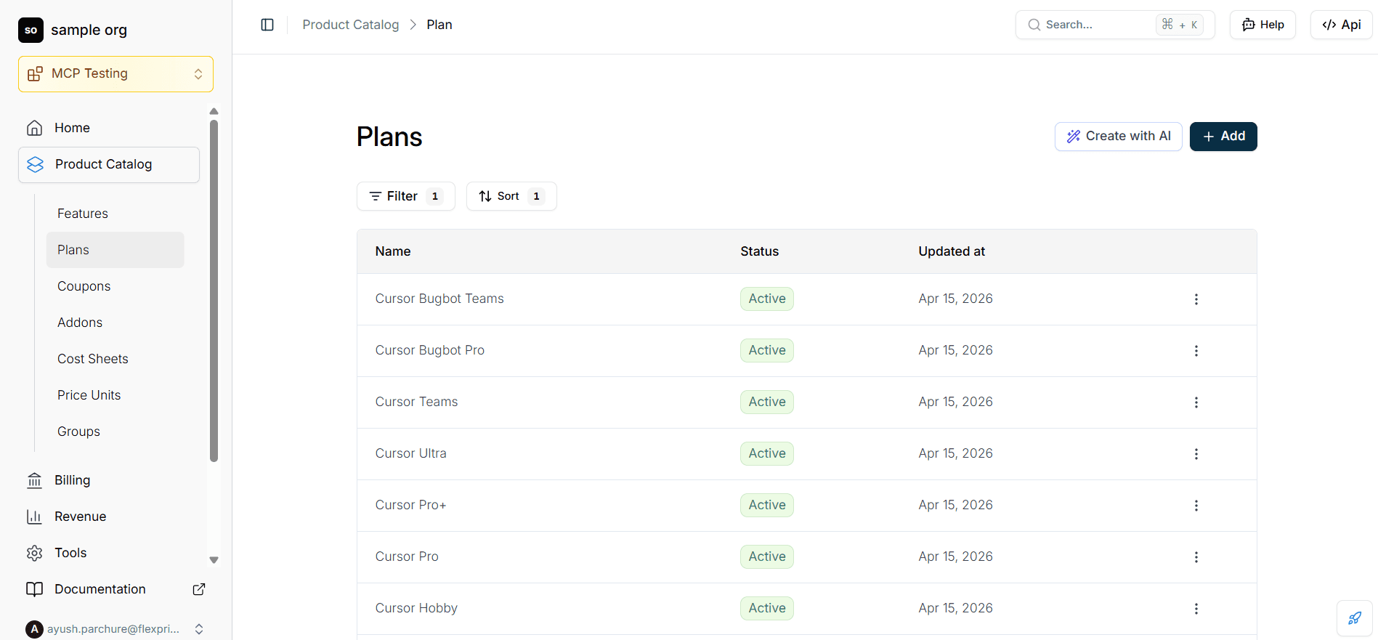1378x640 pixels.
Task: Click Product Catalog breadcrumb link
Action: coord(351,25)
